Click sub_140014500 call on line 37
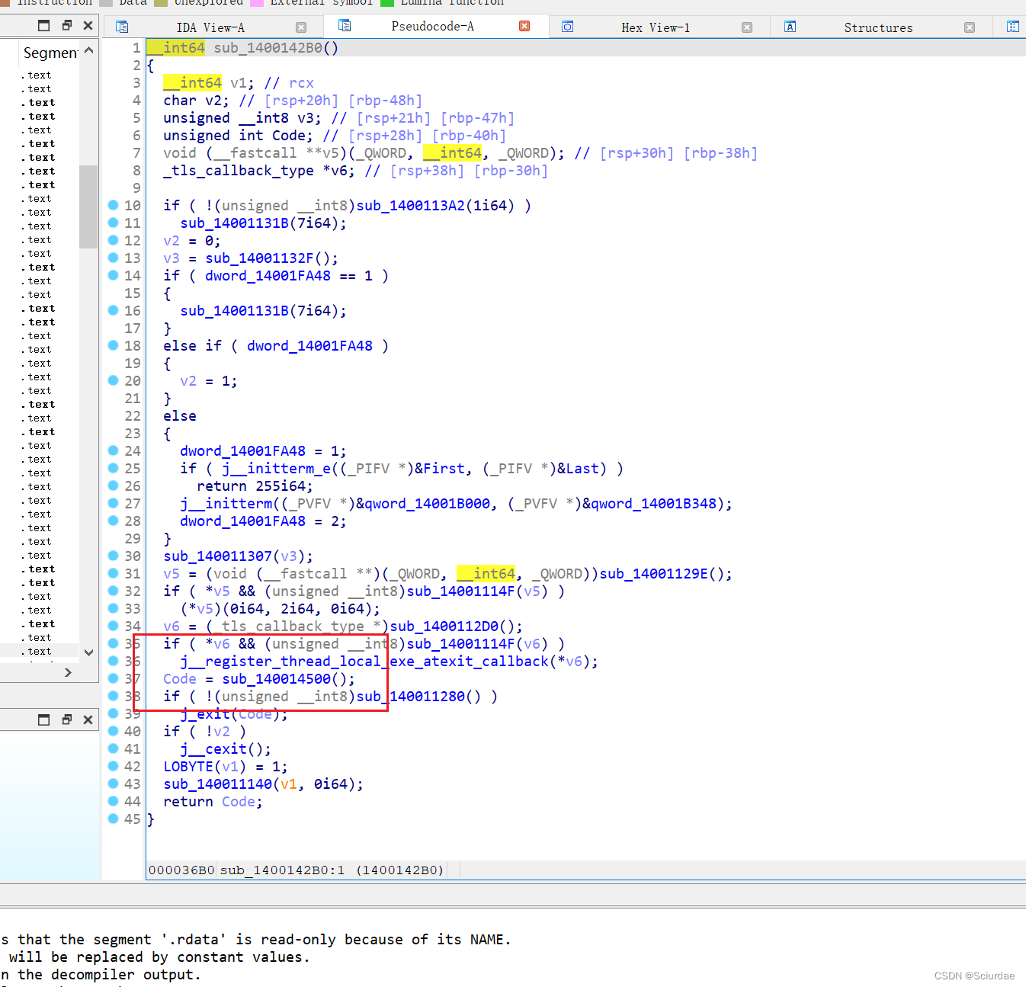 click(x=277, y=679)
